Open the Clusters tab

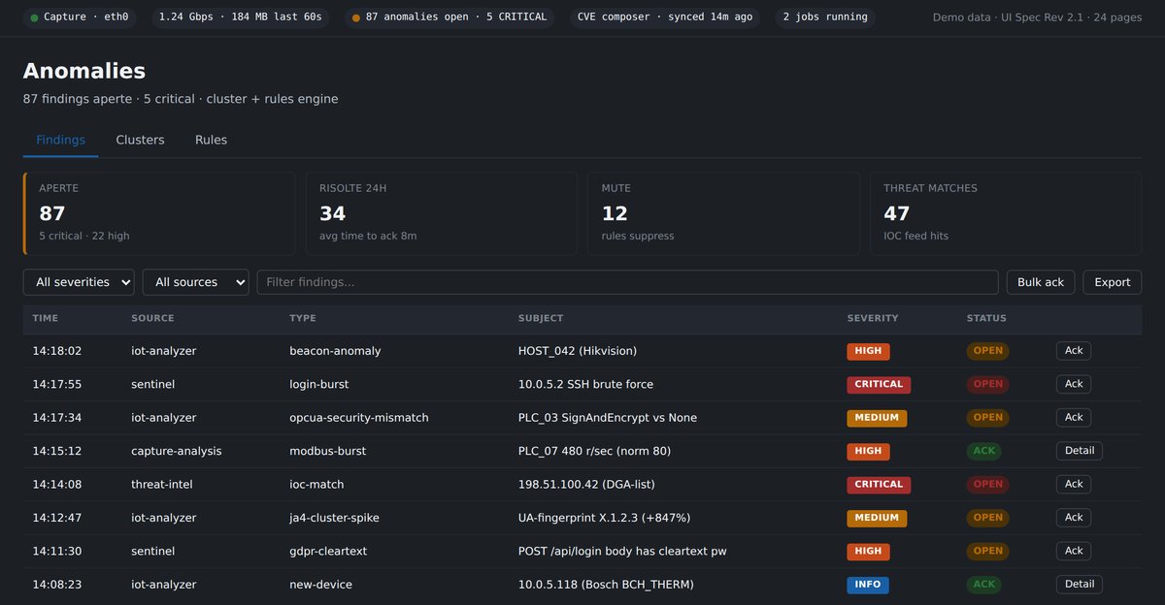click(140, 140)
